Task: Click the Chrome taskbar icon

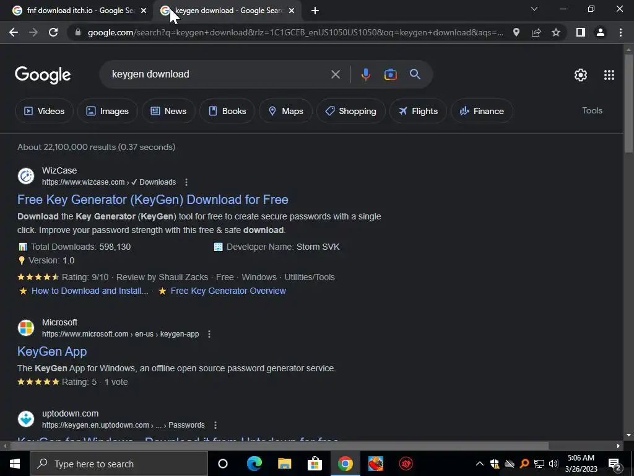Action: click(345, 464)
